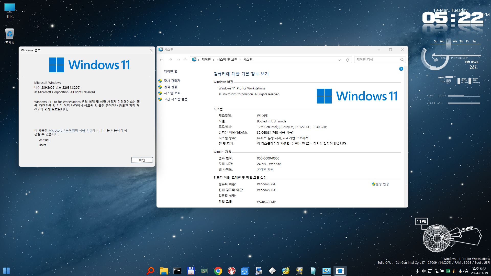Click the network tray icon
The width and height of the screenshot is (491, 276).
[x=430, y=271]
